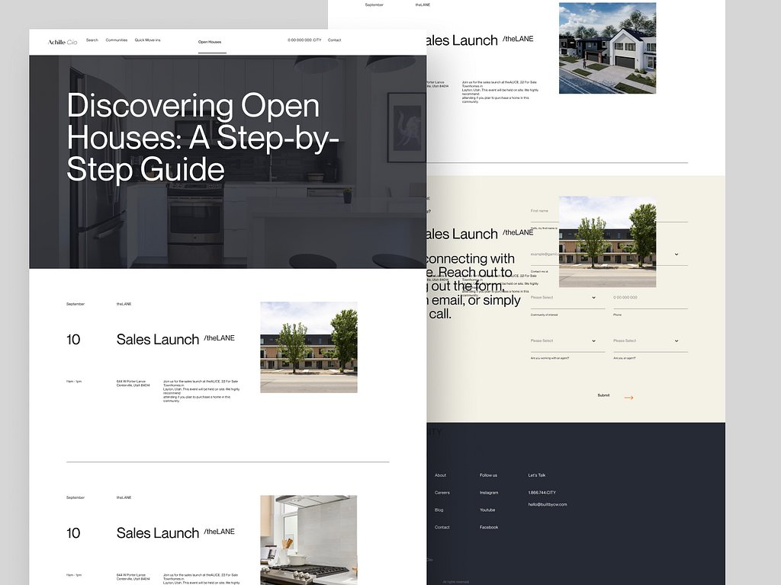Open the Quick Move-ins menu item
Image resolution: width=781 pixels, height=585 pixels.
[x=148, y=40]
